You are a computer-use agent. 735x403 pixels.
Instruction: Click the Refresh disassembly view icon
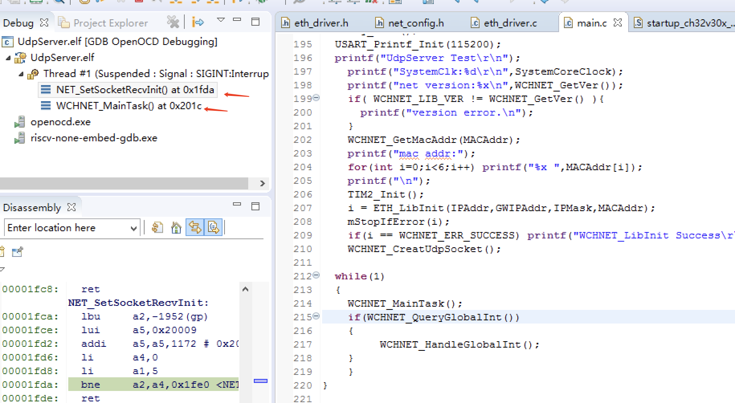tap(157, 228)
